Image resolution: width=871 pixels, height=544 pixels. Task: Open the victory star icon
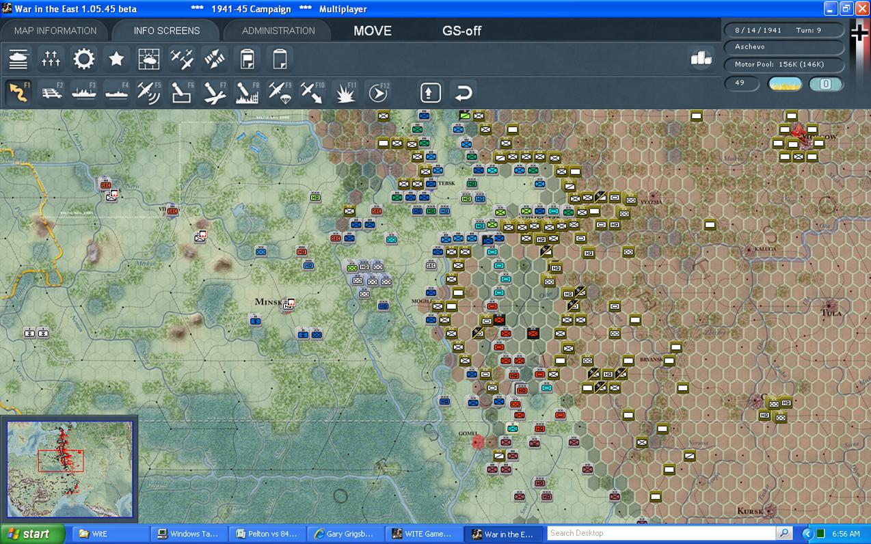116,59
